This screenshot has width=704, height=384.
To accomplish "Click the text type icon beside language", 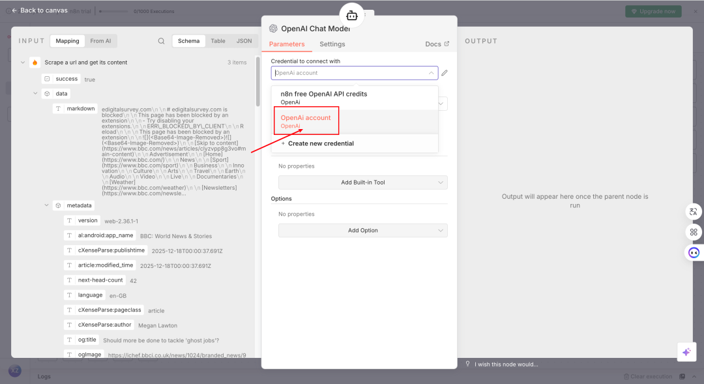I will point(69,295).
